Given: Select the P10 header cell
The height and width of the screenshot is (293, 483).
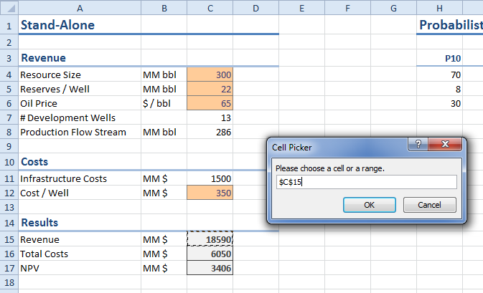Looking at the screenshot, I should pyautogui.click(x=439, y=58).
